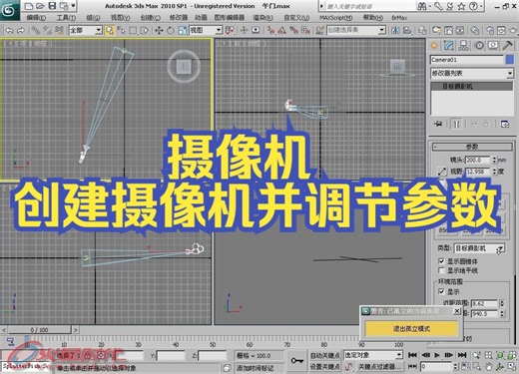Open the 视图(V) menu
The width and height of the screenshot is (519, 374).
[120, 18]
